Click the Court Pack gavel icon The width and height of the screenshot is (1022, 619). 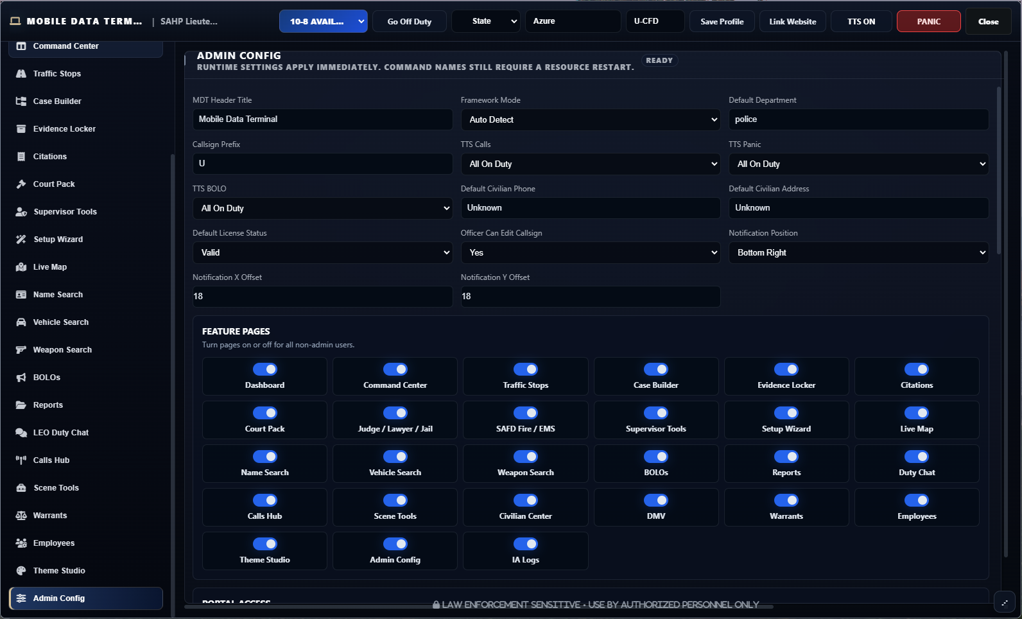tap(21, 184)
